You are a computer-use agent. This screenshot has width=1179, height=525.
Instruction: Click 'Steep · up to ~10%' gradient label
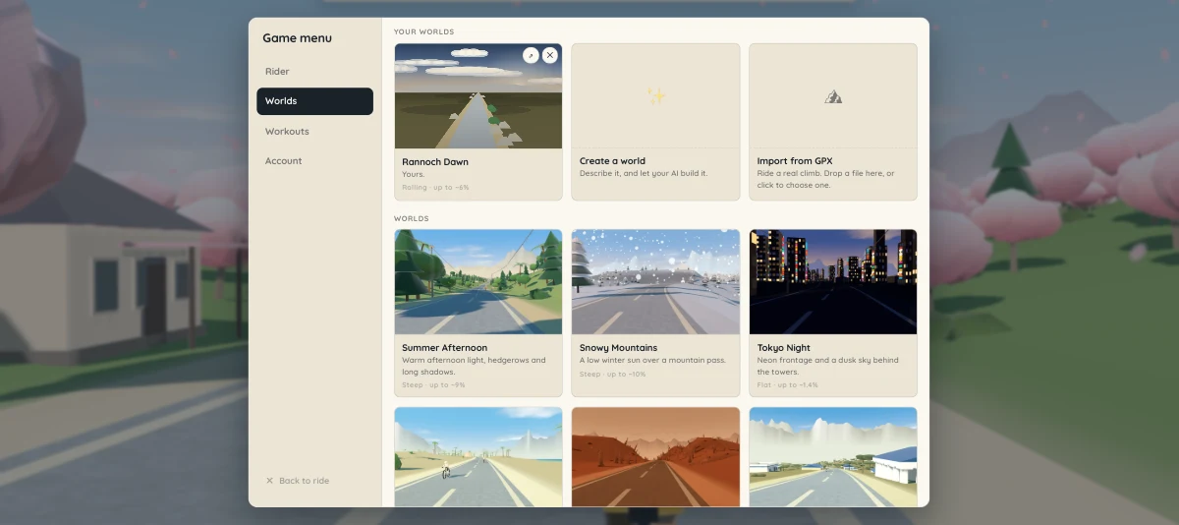point(613,374)
